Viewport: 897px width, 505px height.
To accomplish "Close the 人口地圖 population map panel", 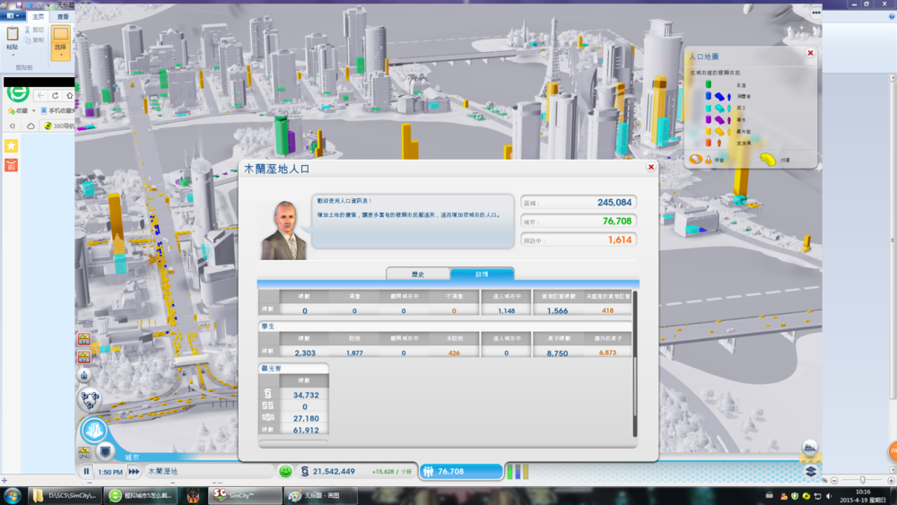I will pos(810,53).
